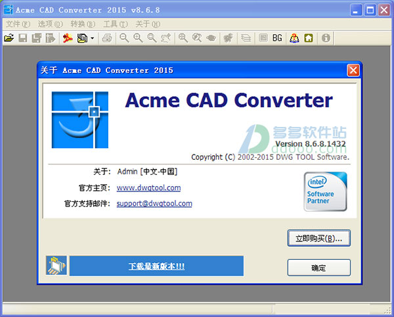Click the help/register person icon
Viewport: 394px width, 317px height.
[x=294, y=38]
